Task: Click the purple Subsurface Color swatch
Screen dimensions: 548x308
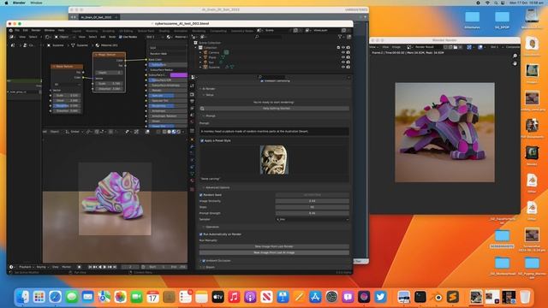Action: [x=179, y=75]
